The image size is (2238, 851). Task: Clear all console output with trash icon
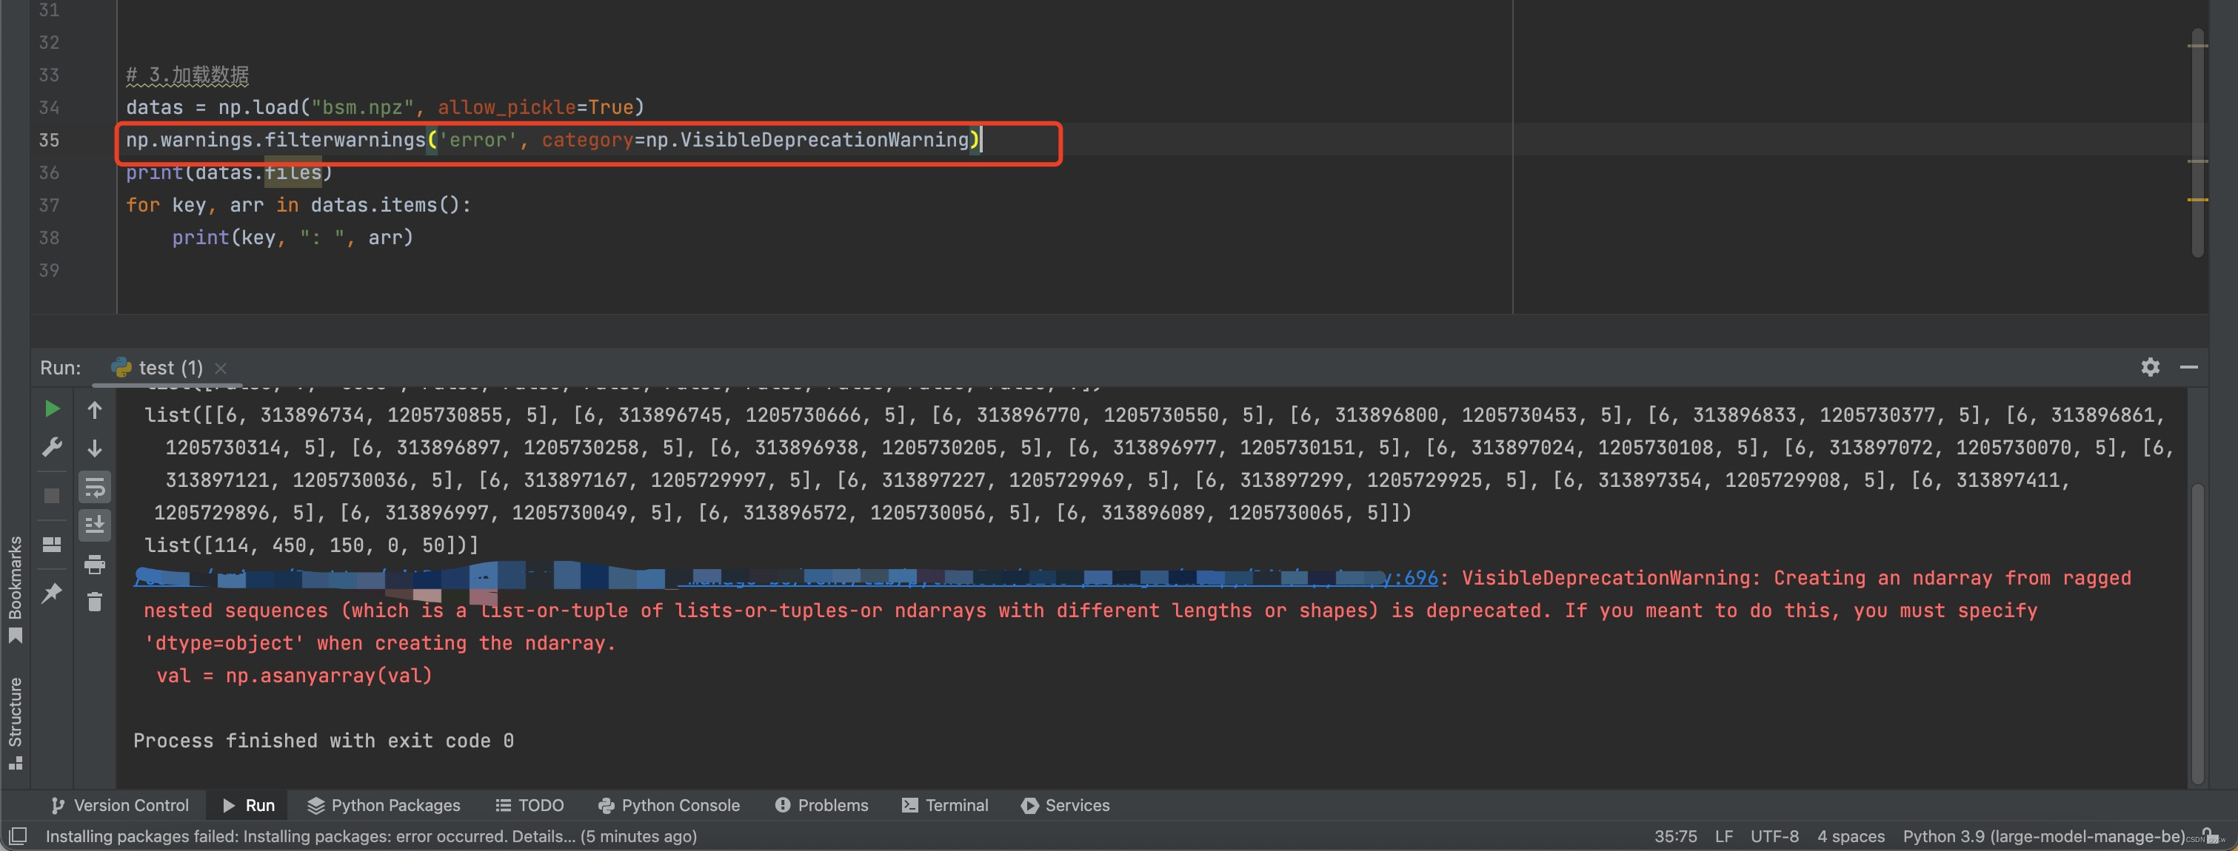(96, 602)
